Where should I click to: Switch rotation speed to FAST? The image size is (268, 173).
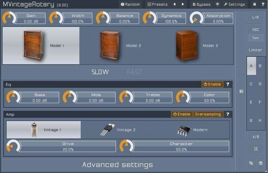134,72
